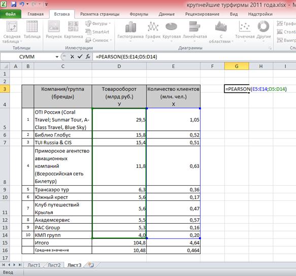Open the Круговая pie chart menu
The width and height of the screenshot is (296, 276).
(172, 31)
